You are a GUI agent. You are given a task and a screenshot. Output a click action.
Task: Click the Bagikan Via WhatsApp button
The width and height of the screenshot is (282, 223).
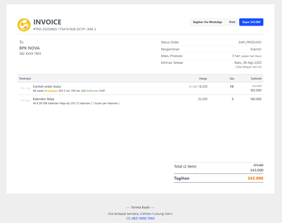[207, 22]
